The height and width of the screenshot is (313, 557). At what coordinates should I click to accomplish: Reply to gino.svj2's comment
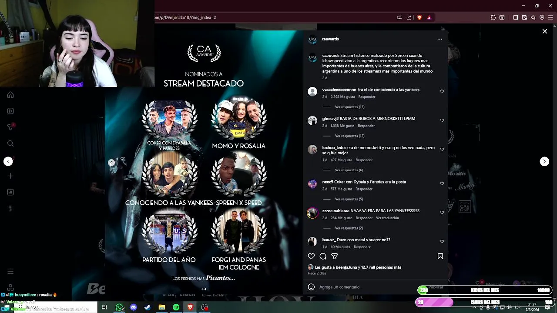pos(366,126)
